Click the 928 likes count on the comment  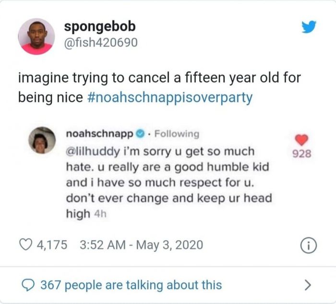301,154
